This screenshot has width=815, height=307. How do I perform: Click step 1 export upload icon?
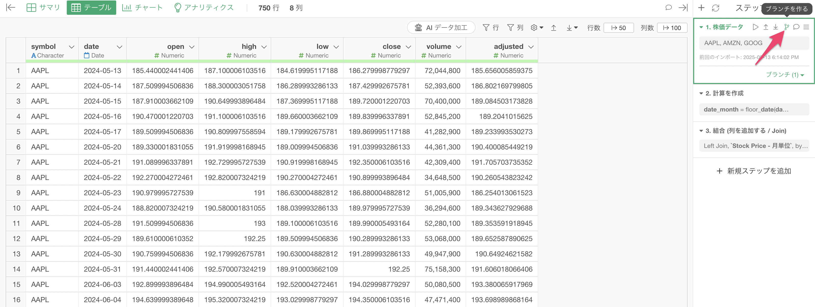click(766, 27)
